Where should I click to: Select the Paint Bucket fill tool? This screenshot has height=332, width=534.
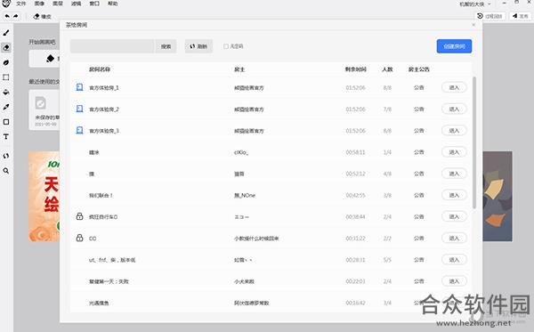pos(6,93)
